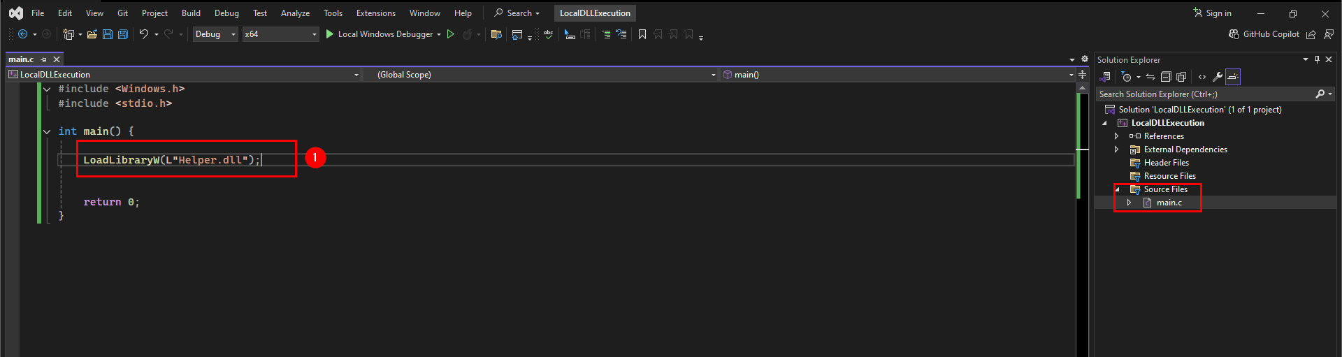
Task: Open editor settings gear above the editor
Action: 1085,59
